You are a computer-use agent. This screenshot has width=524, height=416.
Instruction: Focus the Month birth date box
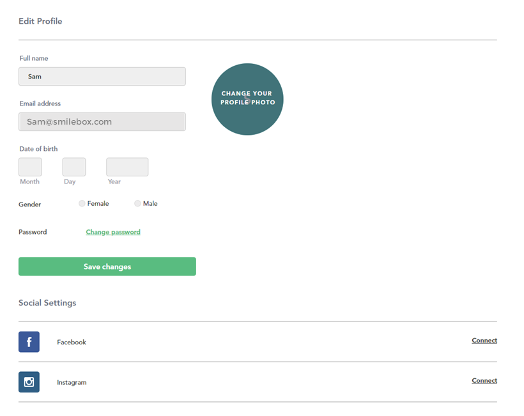[x=30, y=167]
